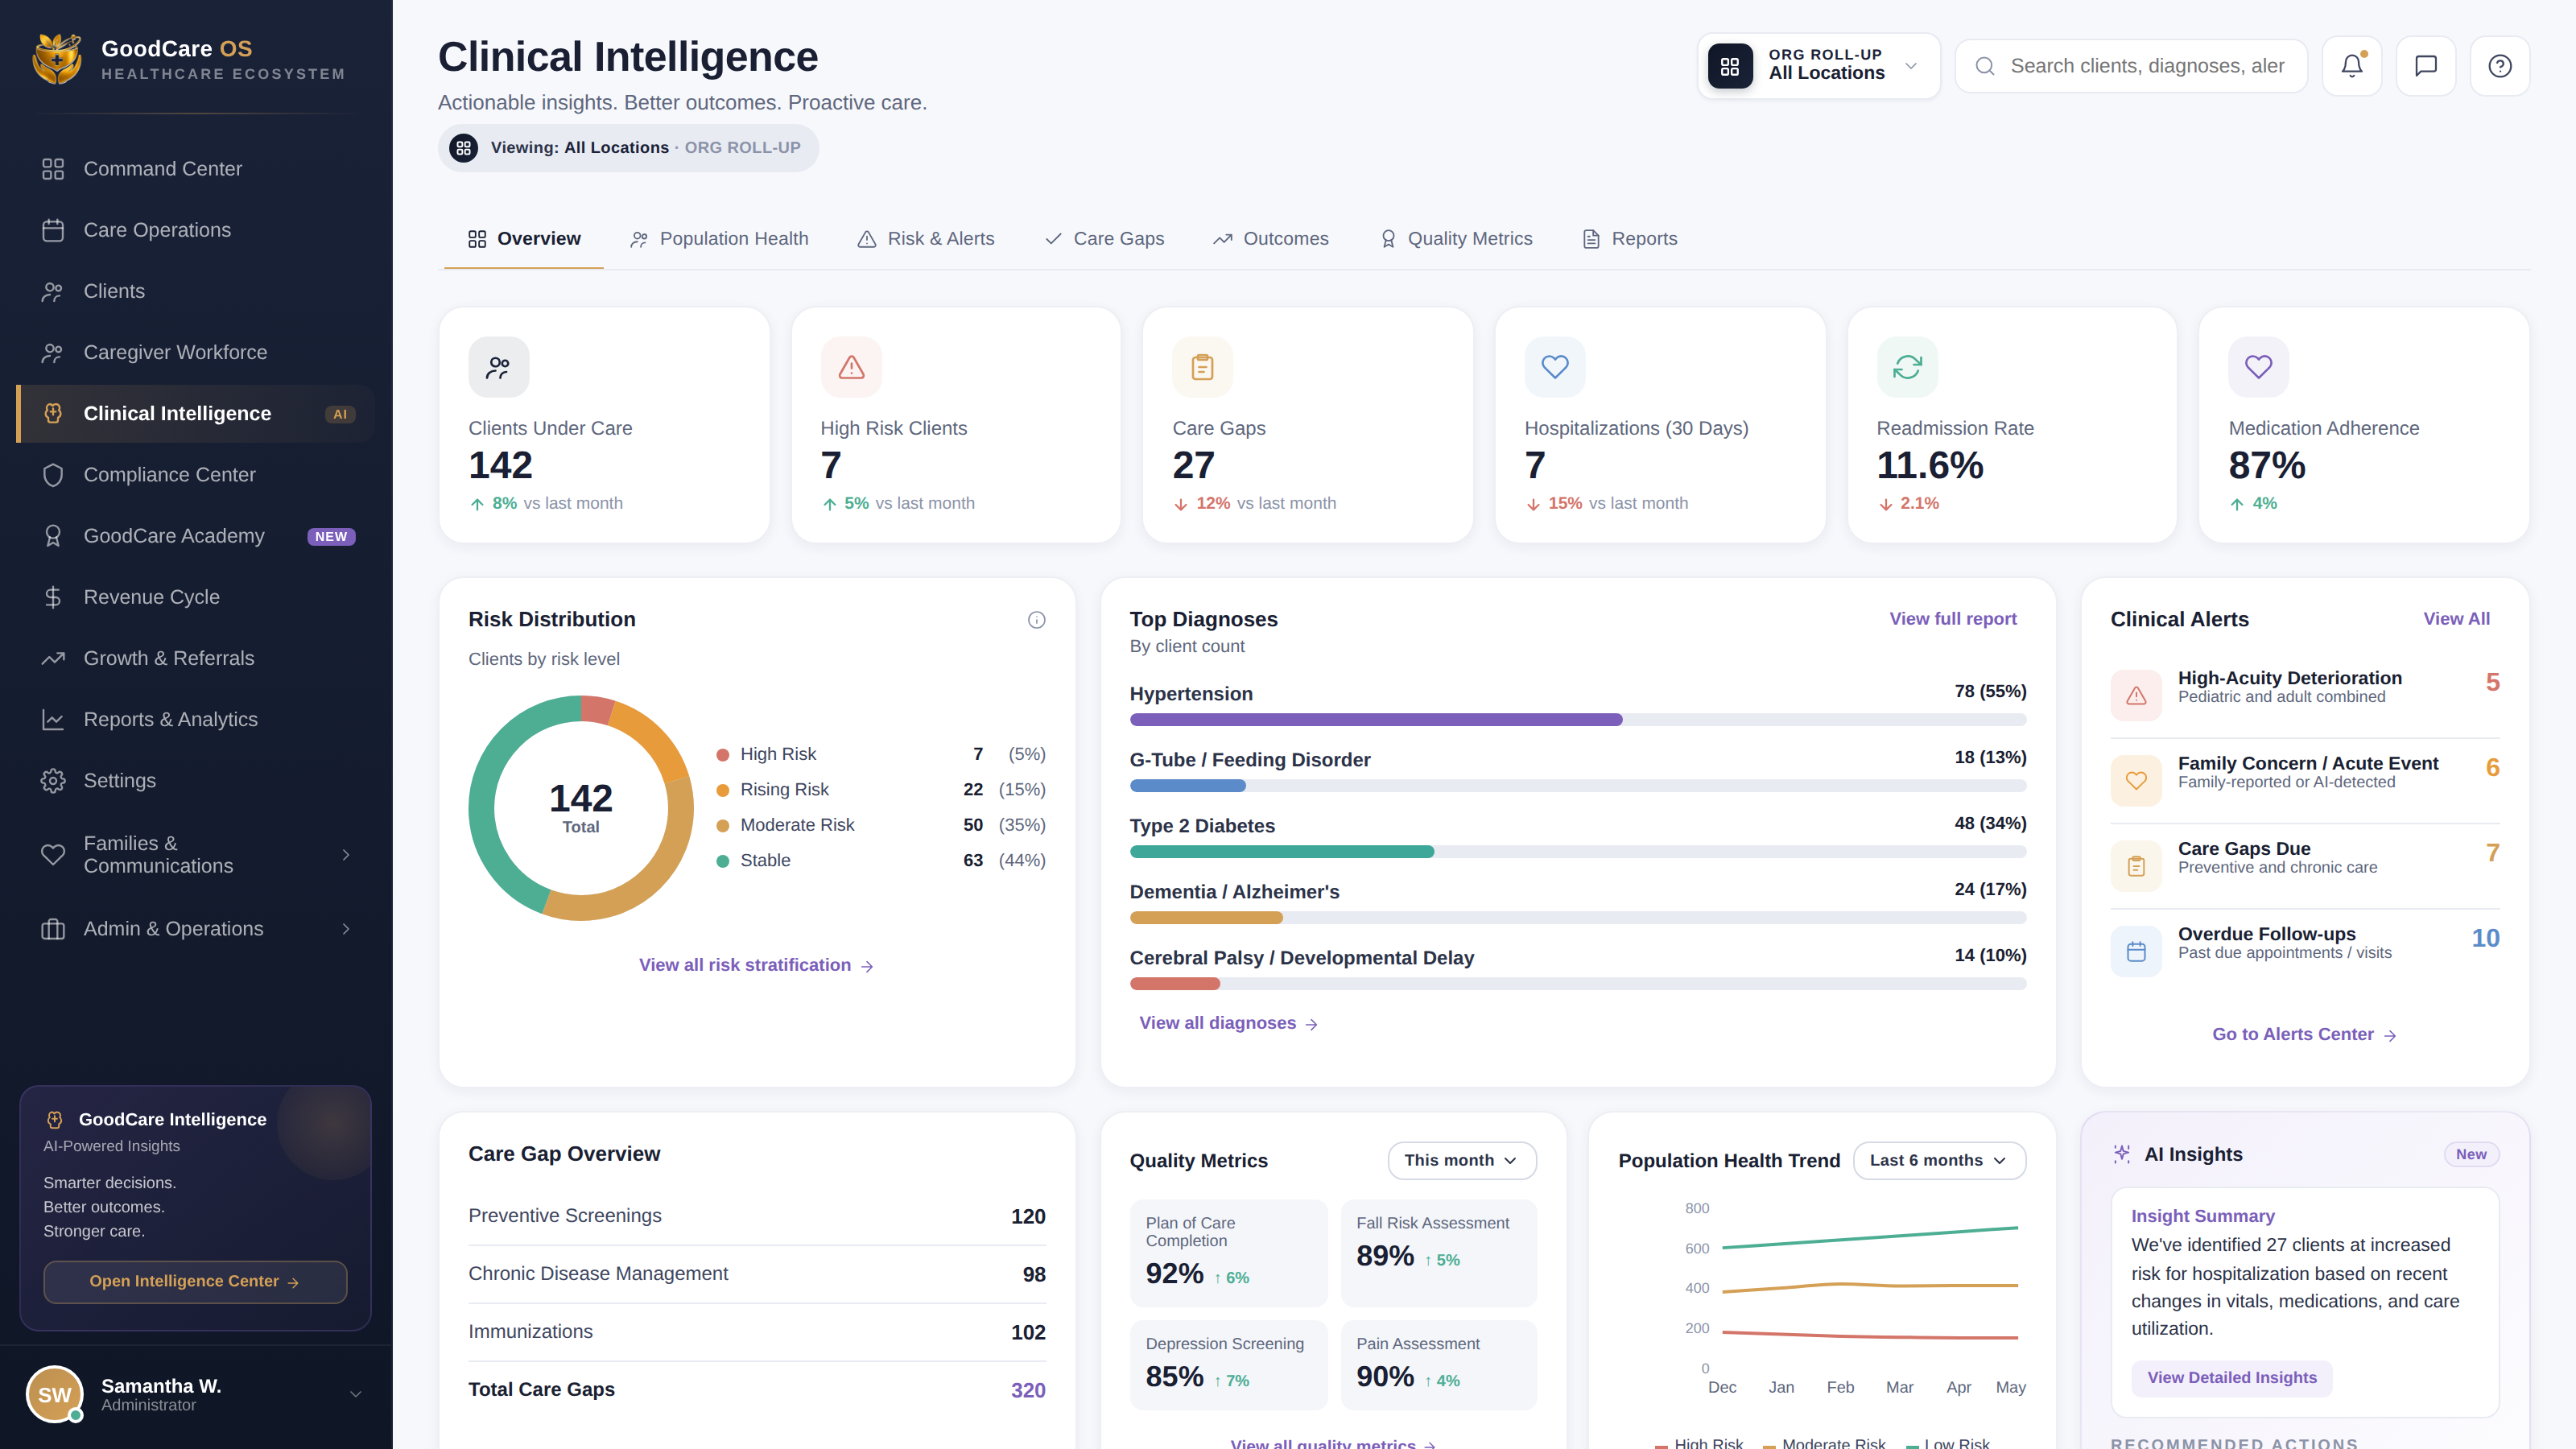
Task: Click the Growth & Referrals trend icon in the sidebar
Action: (x=53, y=658)
